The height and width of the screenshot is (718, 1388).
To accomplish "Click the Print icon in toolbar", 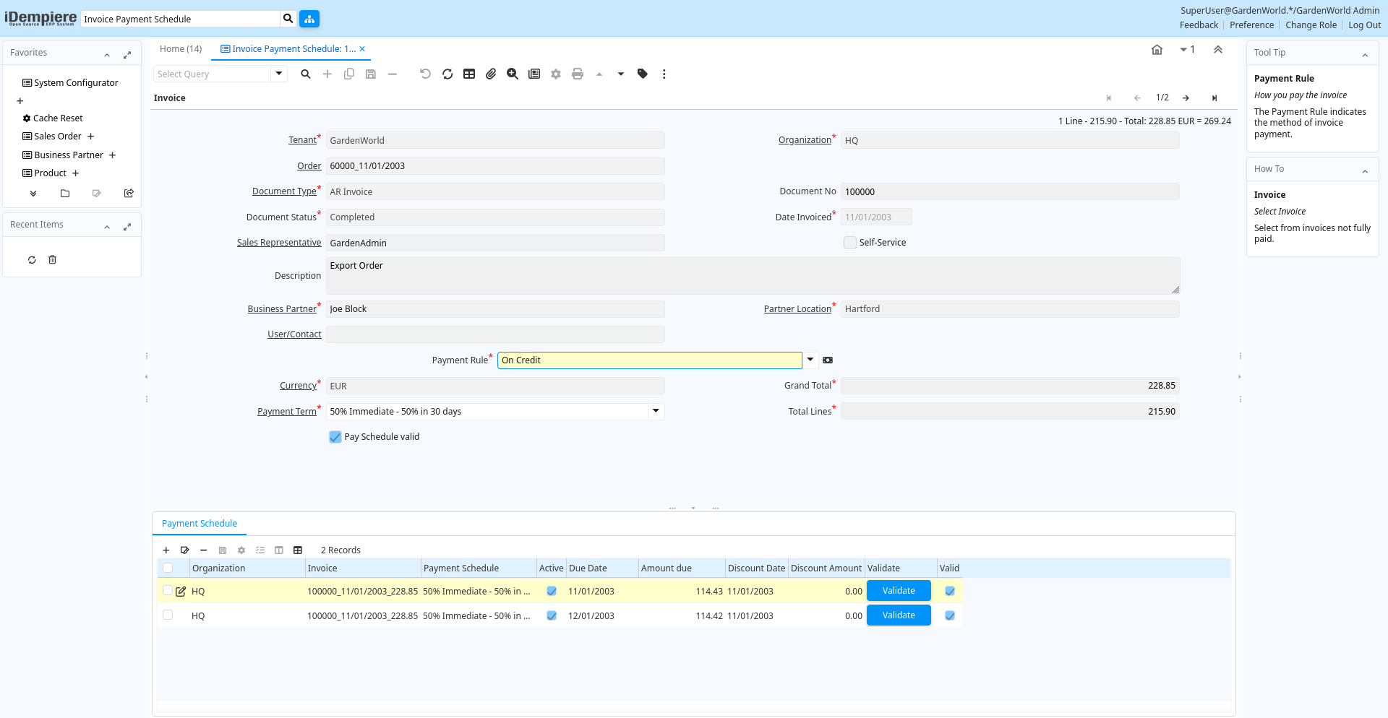I will (x=578, y=74).
